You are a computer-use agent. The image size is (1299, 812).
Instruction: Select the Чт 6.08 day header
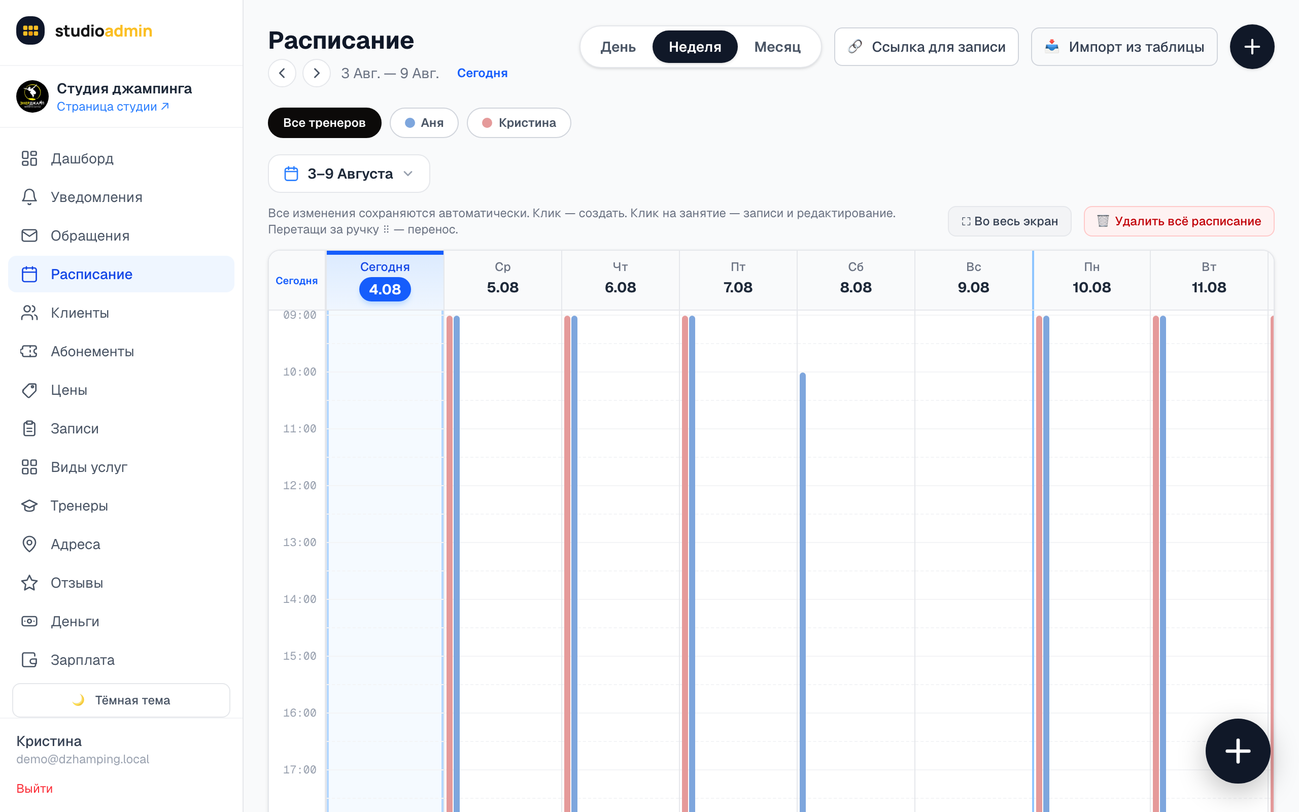621,280
